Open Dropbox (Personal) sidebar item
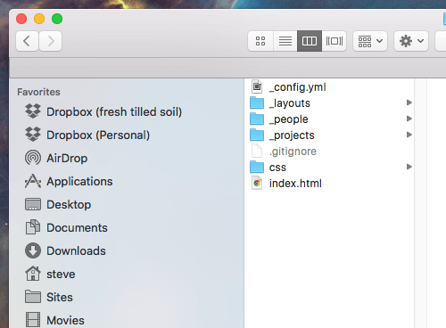This screenshot has height=328, width=446. 87,135
